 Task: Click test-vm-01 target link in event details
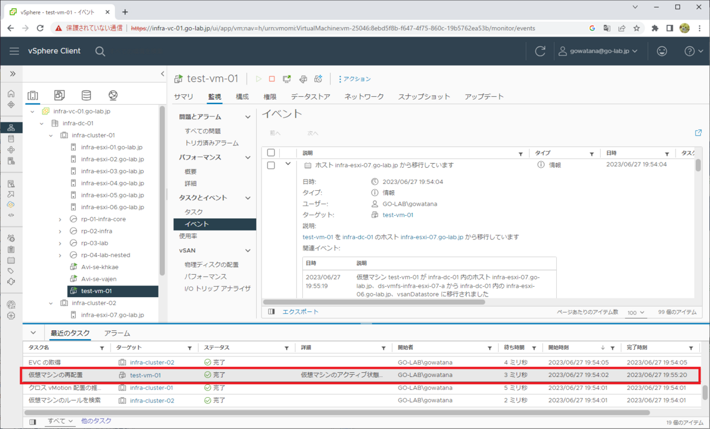(x=398, y=215)
